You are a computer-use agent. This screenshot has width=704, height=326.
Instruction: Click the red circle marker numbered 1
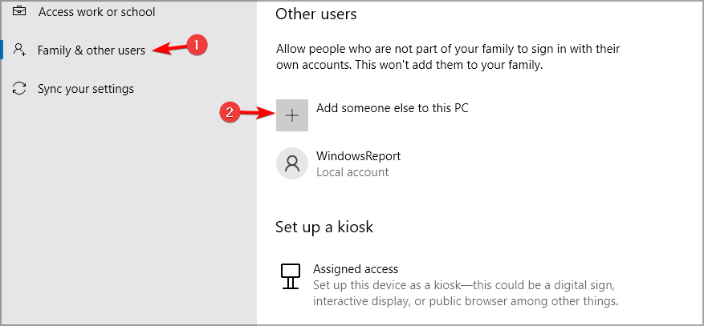click(196, 46)
